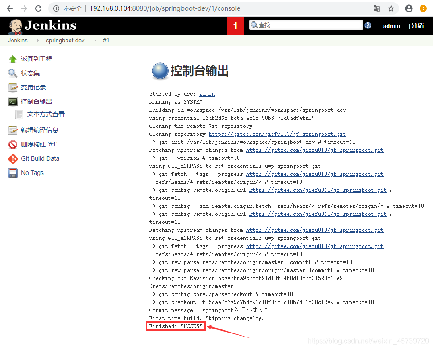Click the 编辑编译信息 notepad icon
433x349 pixels.
coord(12,130)
